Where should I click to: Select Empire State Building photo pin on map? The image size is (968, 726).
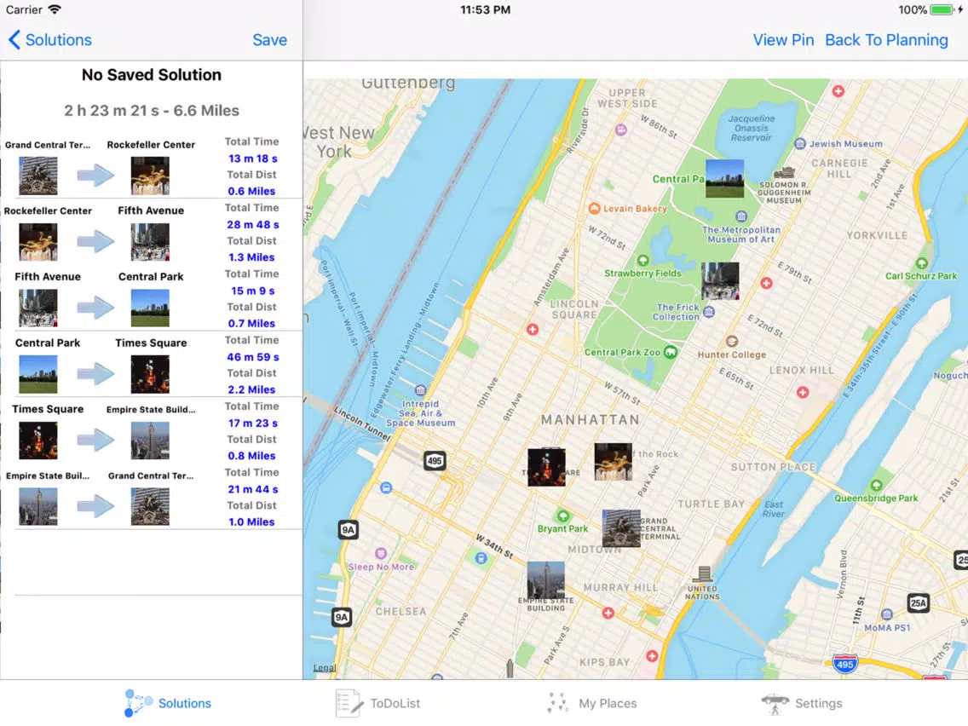pyautogui.click(x=545, y=579)
